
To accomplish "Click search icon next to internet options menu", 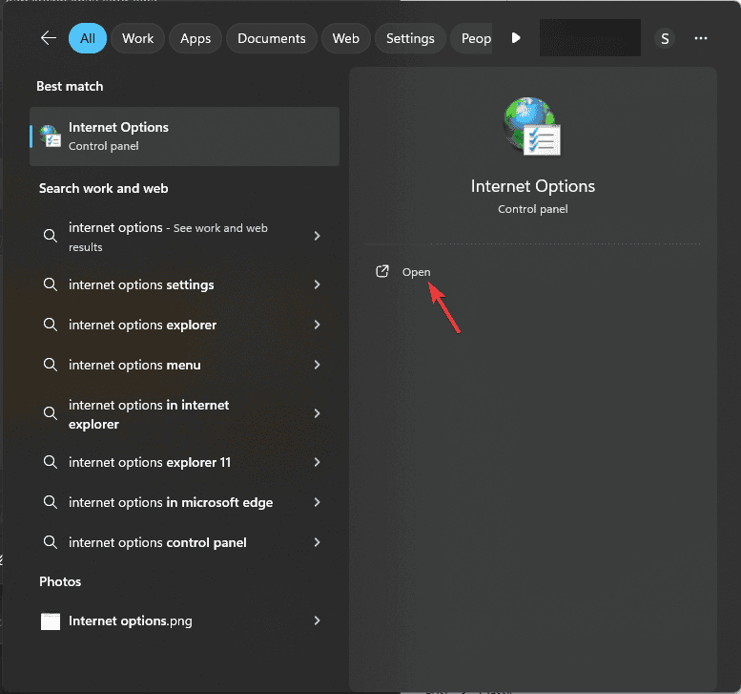I will click(x=51, y=365).
